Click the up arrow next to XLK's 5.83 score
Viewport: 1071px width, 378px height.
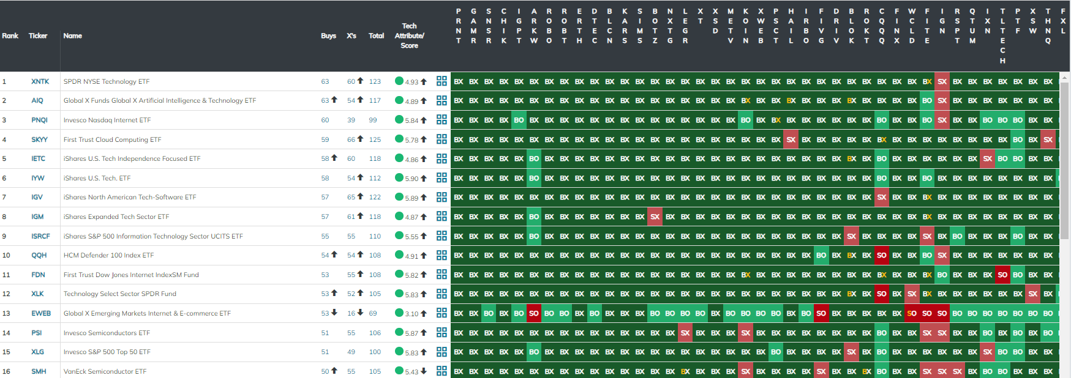[x=424, y=294]
